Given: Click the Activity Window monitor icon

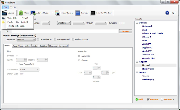Looking at the screenshot, I should [x=93, y=13].
